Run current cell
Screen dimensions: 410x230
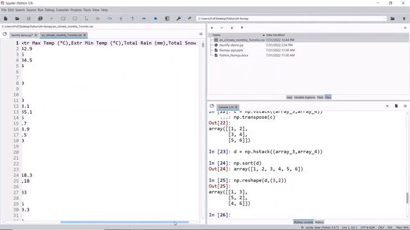pos(63,19)
